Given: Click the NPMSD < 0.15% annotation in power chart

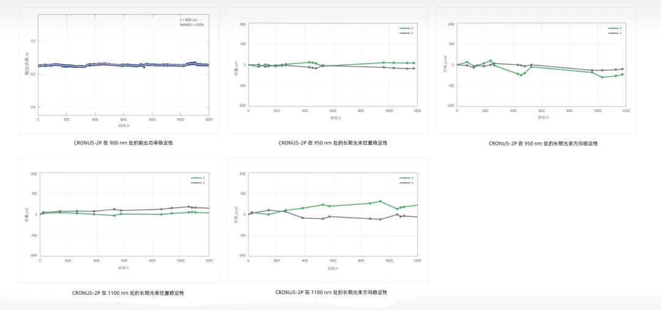Looking at the screenshot, I should (x=192, y=24).
